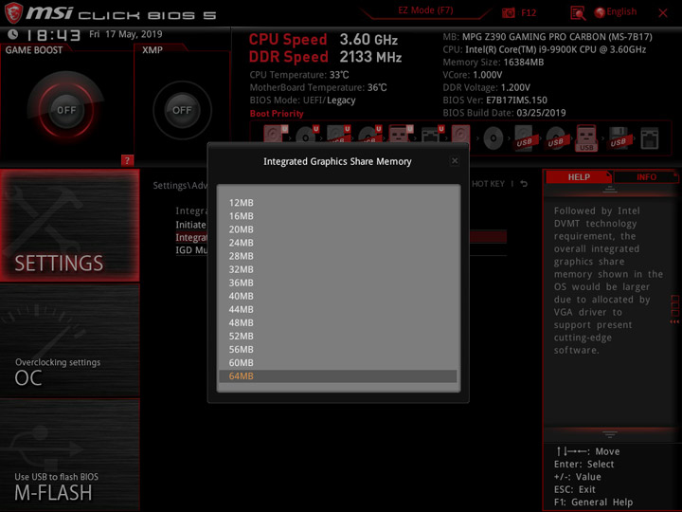Choose 48MB share memory option
Viewport: 682px width, 512px height.
[338, 323]
